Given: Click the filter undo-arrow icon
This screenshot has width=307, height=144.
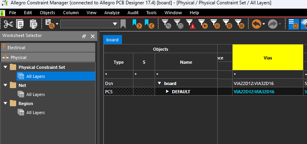Looking at the screenshot, I should click(x=166, y=24).
